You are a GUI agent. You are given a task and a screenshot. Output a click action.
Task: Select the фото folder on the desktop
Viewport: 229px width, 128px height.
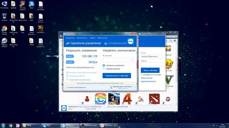(x=31, y=17)
